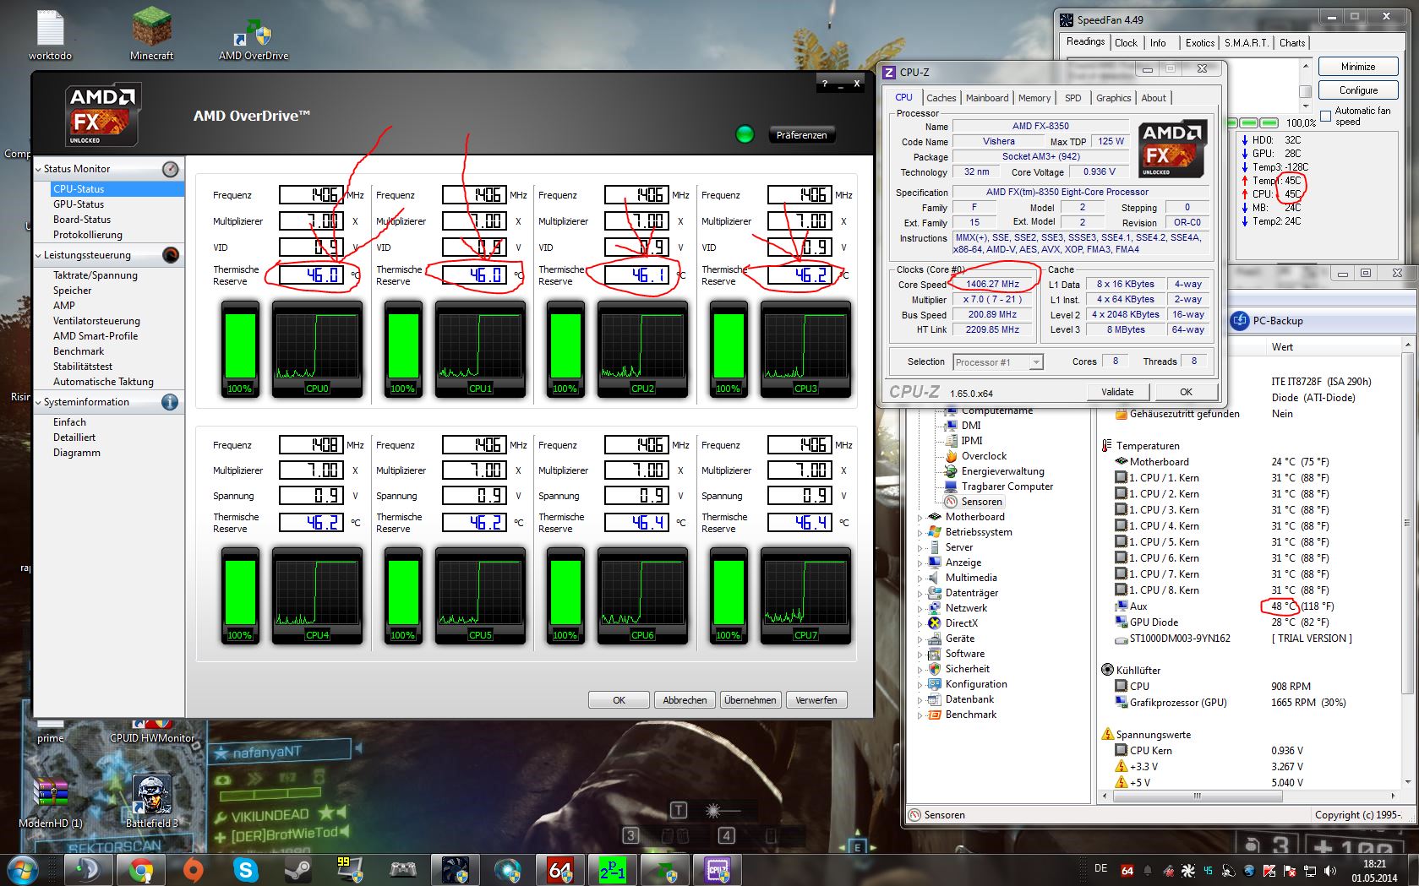This screenshot has width=1419, height=886.
Task: Expand the Software node in AIDA64 tree
Action: (x=920, y=654)
